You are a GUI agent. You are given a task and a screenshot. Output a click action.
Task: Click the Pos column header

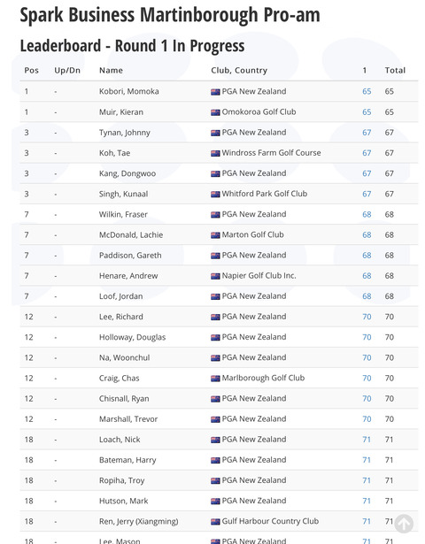coord(31,71)
